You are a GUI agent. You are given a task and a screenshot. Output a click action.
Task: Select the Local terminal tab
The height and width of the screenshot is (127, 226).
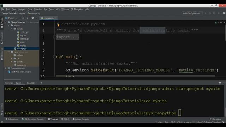18,83
